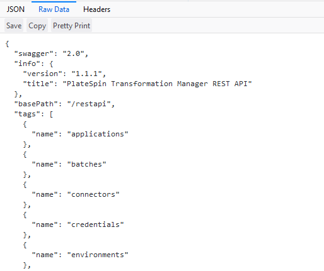
Task: Click the "2.0" swagger version value
Action: pos(73,53)
